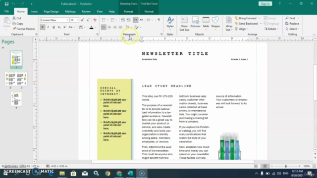317x178 pixels.
Task: Open the Mail app in taskbar
Action: (x=85, y=174)
